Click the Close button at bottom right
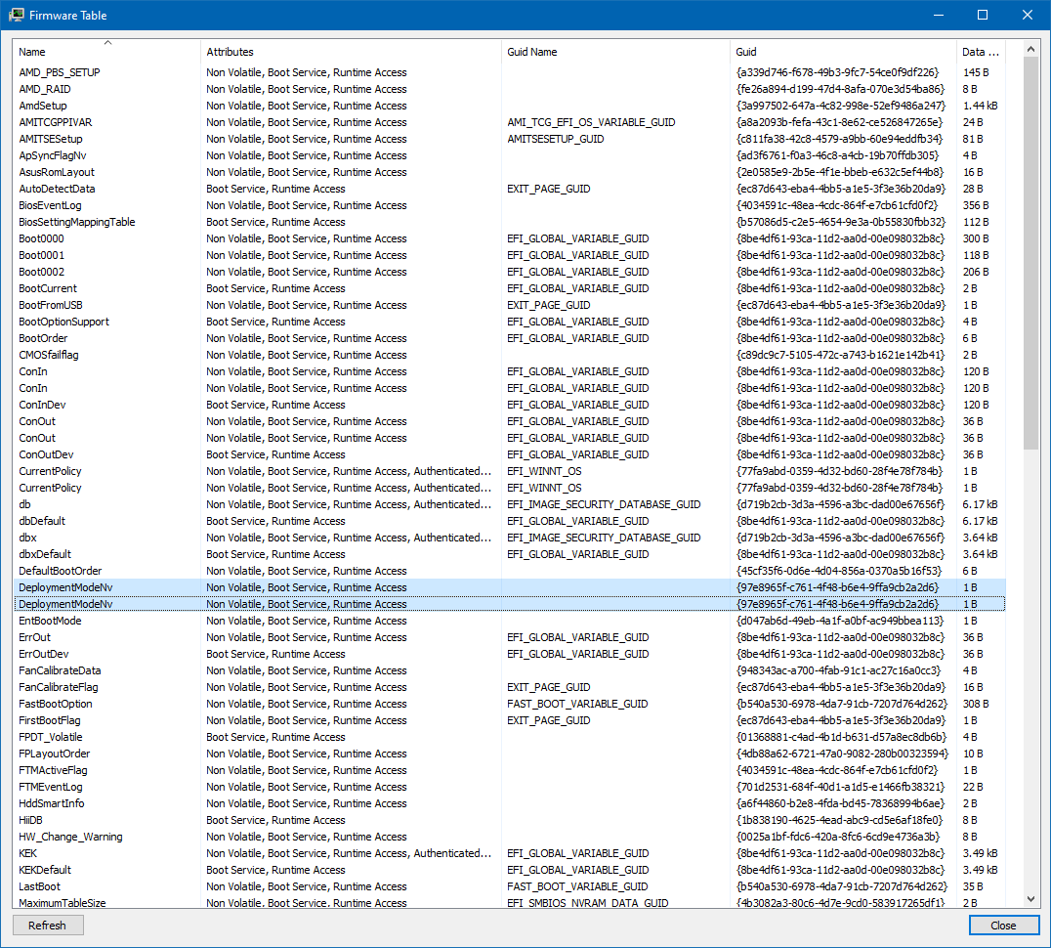 coord(1003,926)
